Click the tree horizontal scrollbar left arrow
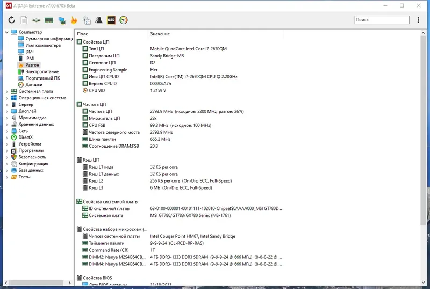Screen dimensions: 430x289 6,283
